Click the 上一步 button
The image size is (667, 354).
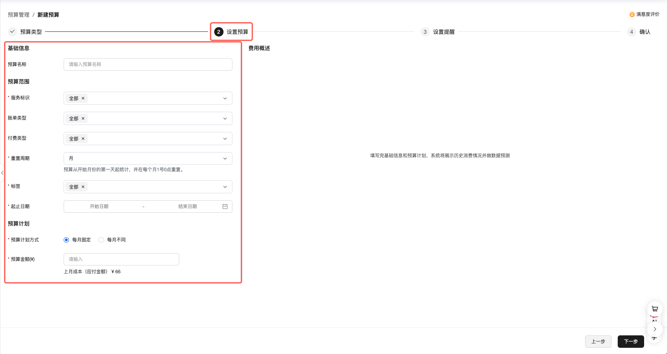point(598,342)
